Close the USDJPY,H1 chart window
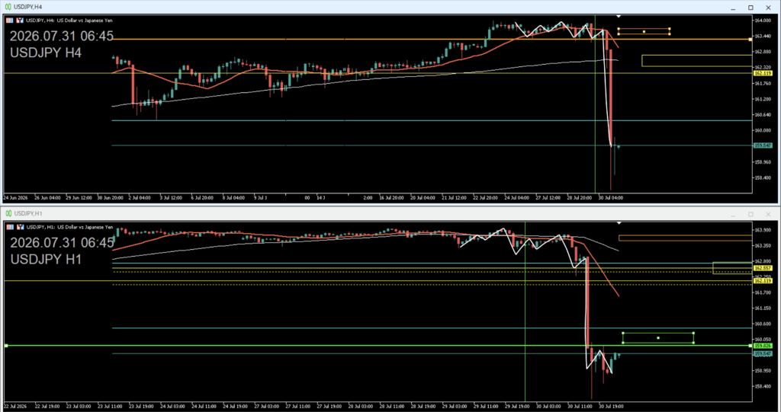 coord(768,214)
